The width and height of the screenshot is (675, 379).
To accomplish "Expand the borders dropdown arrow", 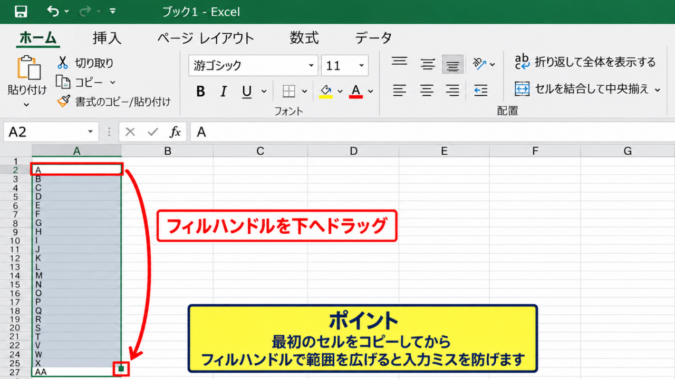I will click(304, 92).
